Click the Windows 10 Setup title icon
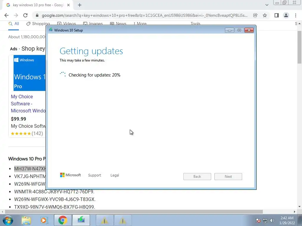Screen dimensions: 302x226 (51, 30)
